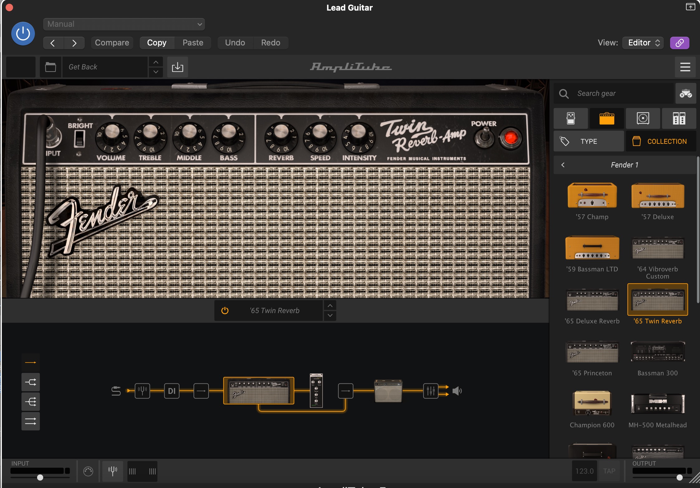
Task: Select the parallel chains routing icon
Action: click(31, 421)
